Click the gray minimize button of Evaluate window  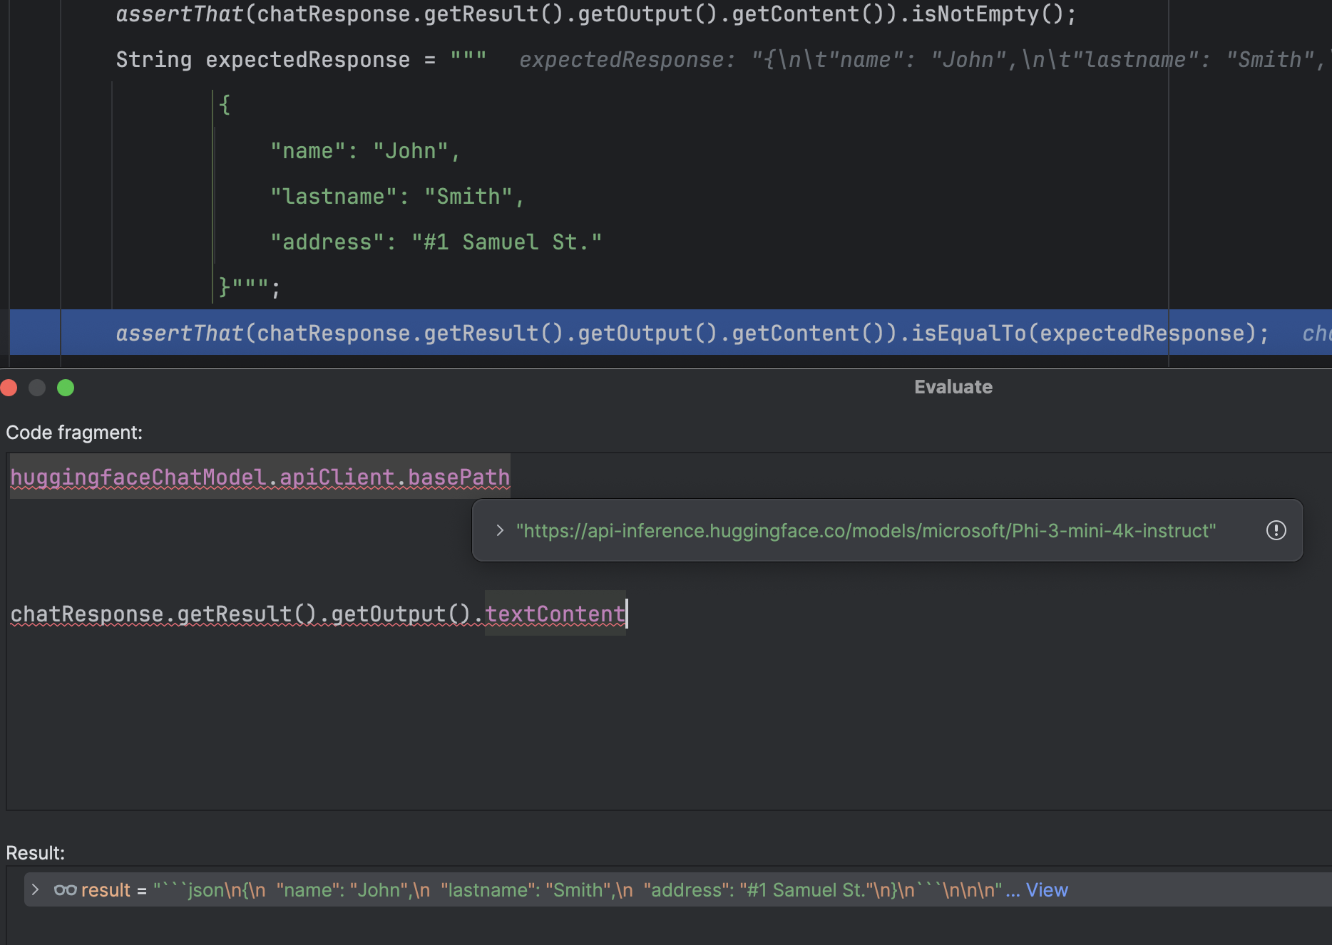pyautogui.click(x=37, y=387)
